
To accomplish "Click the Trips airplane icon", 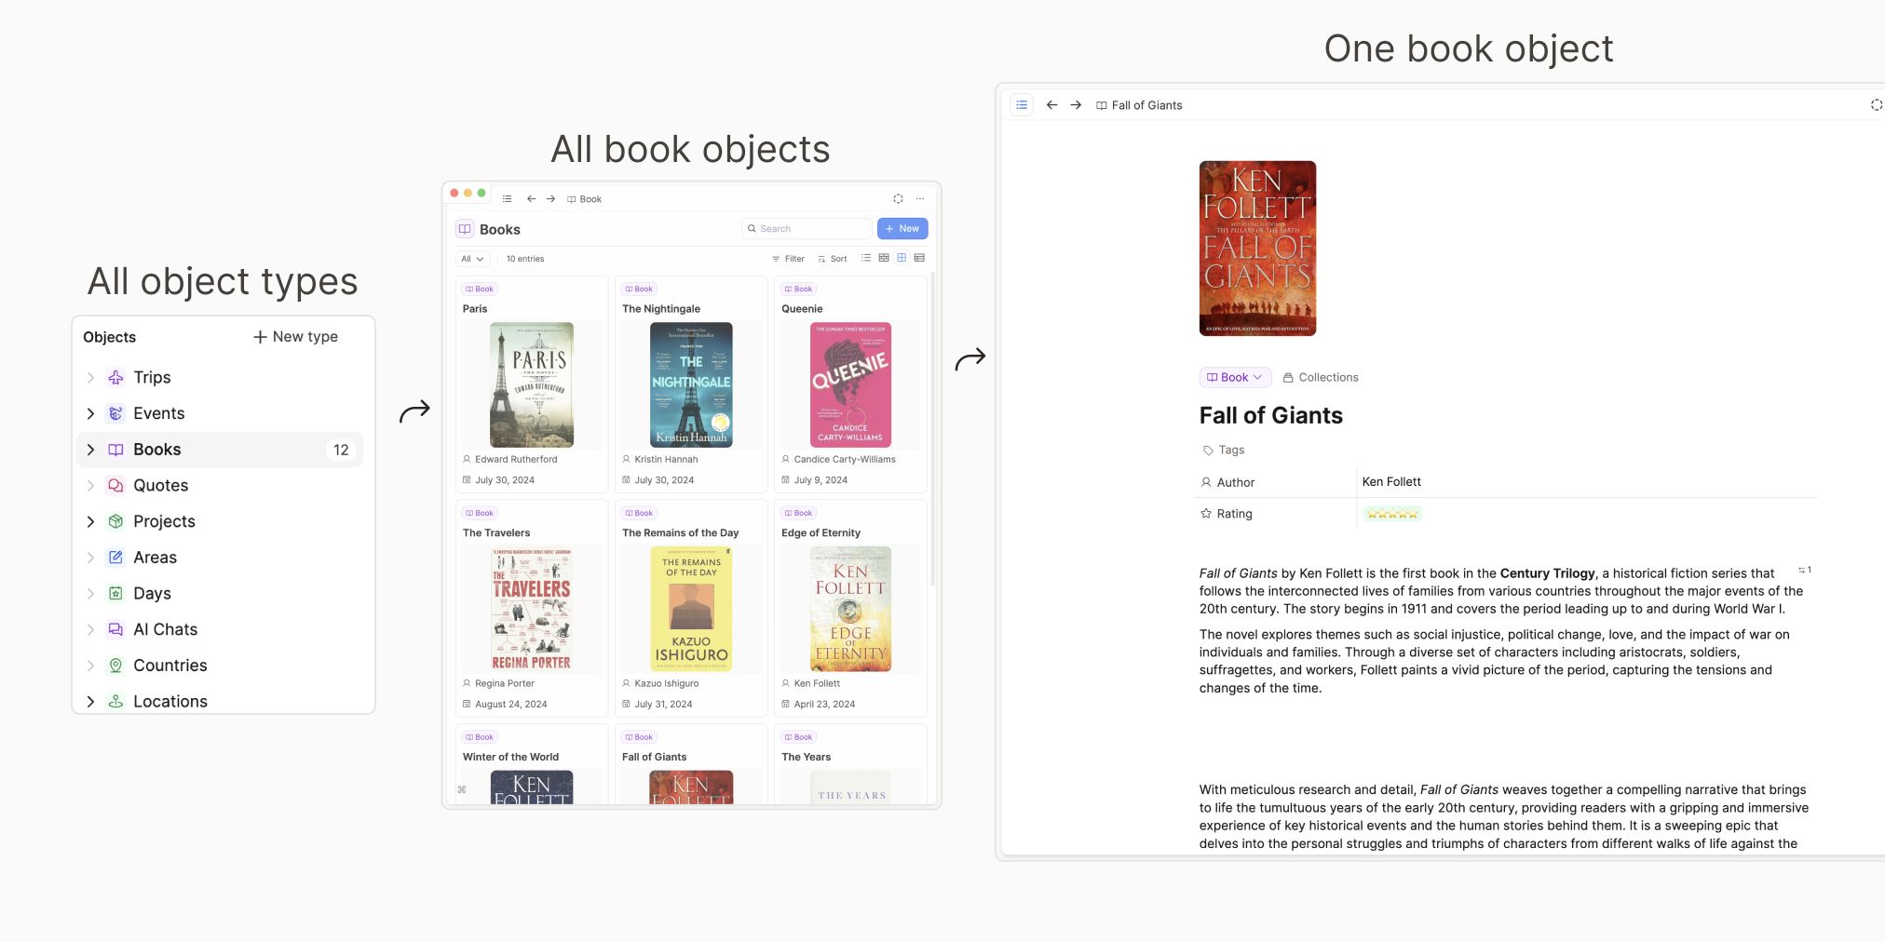I will click(x=115, y=378).
